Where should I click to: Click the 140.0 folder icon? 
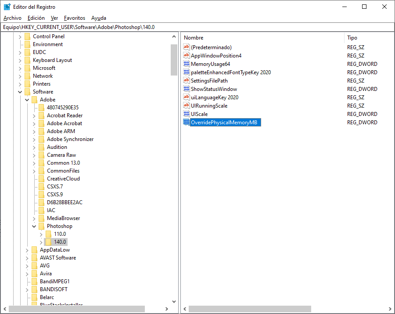click(x=49, y=242)
